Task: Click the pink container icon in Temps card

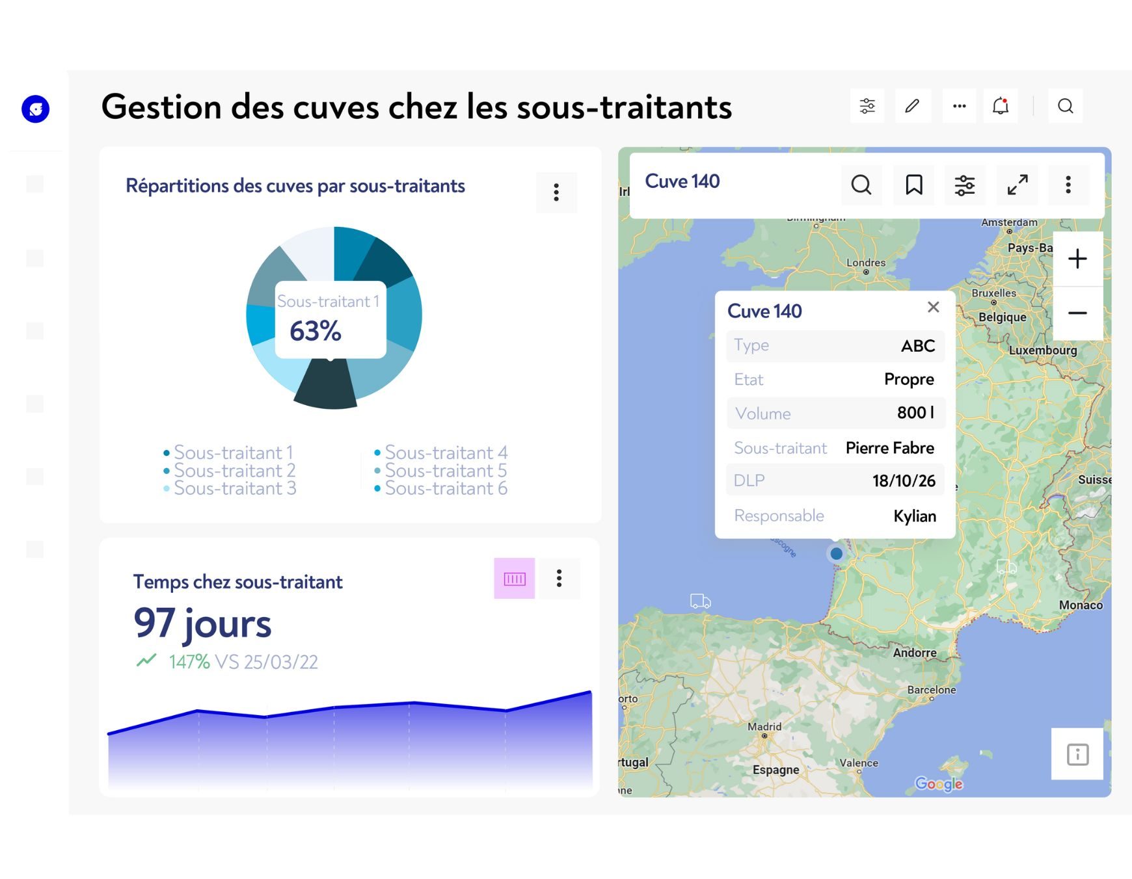Action: tap(514, 579)
